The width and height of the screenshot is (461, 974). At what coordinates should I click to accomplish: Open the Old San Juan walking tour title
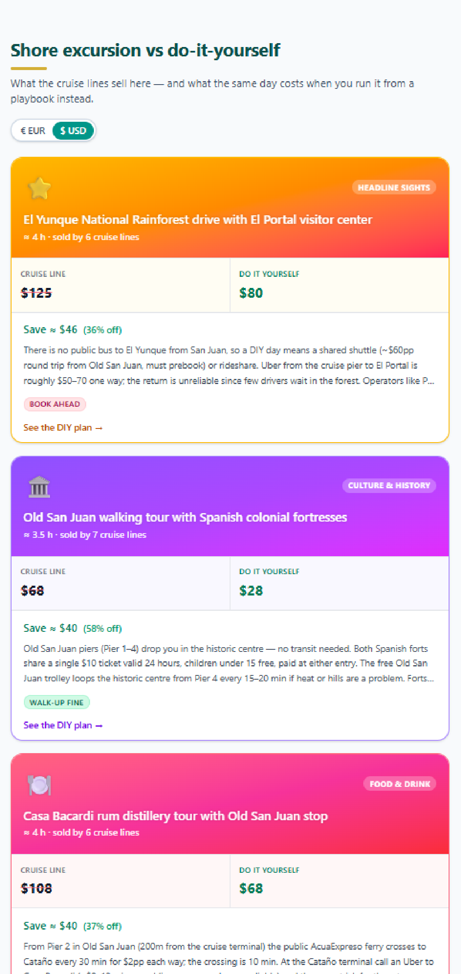click(x=185, y=517)
